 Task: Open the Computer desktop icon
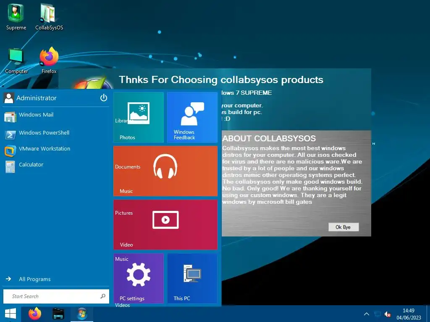coord(16,61)
